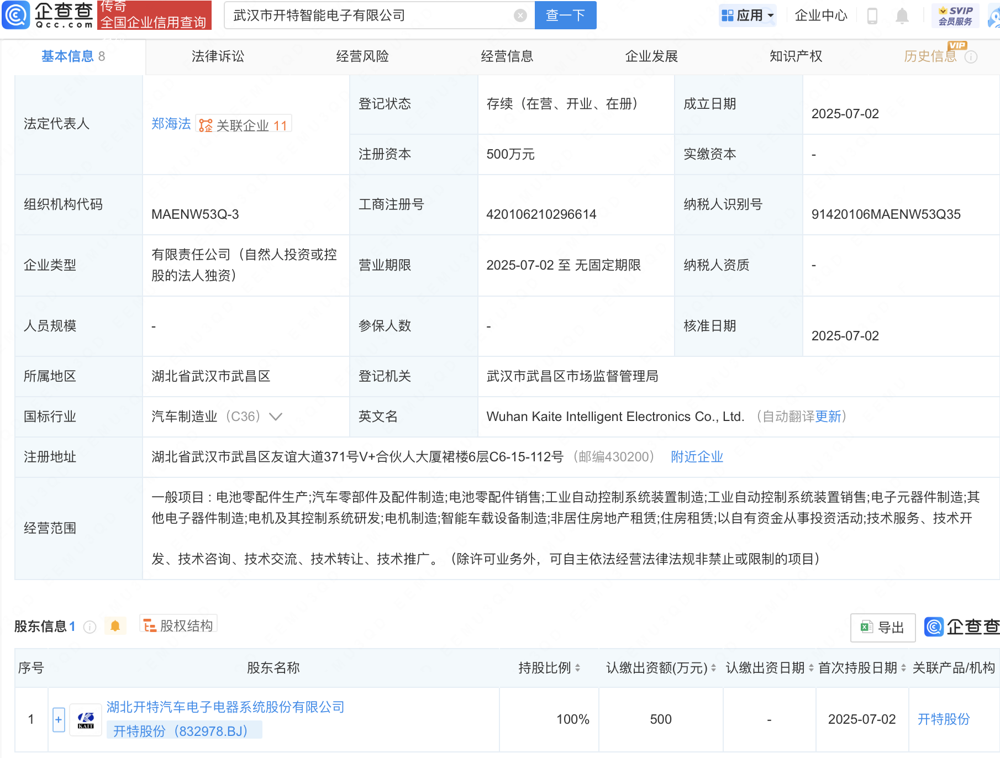Click the 核准日期 2025-07-02 value
The width and height of the screenshot is (1000, 758).
coord(845,336)
